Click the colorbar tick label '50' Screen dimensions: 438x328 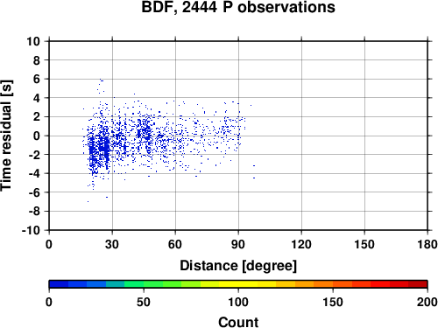[144, 302]
